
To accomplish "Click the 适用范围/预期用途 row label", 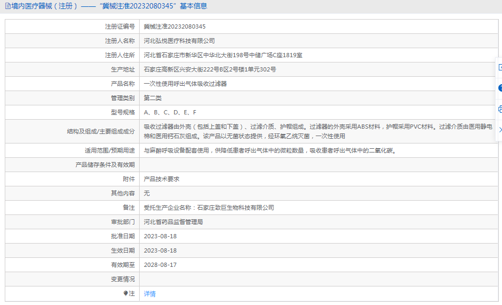I will 110,150.
